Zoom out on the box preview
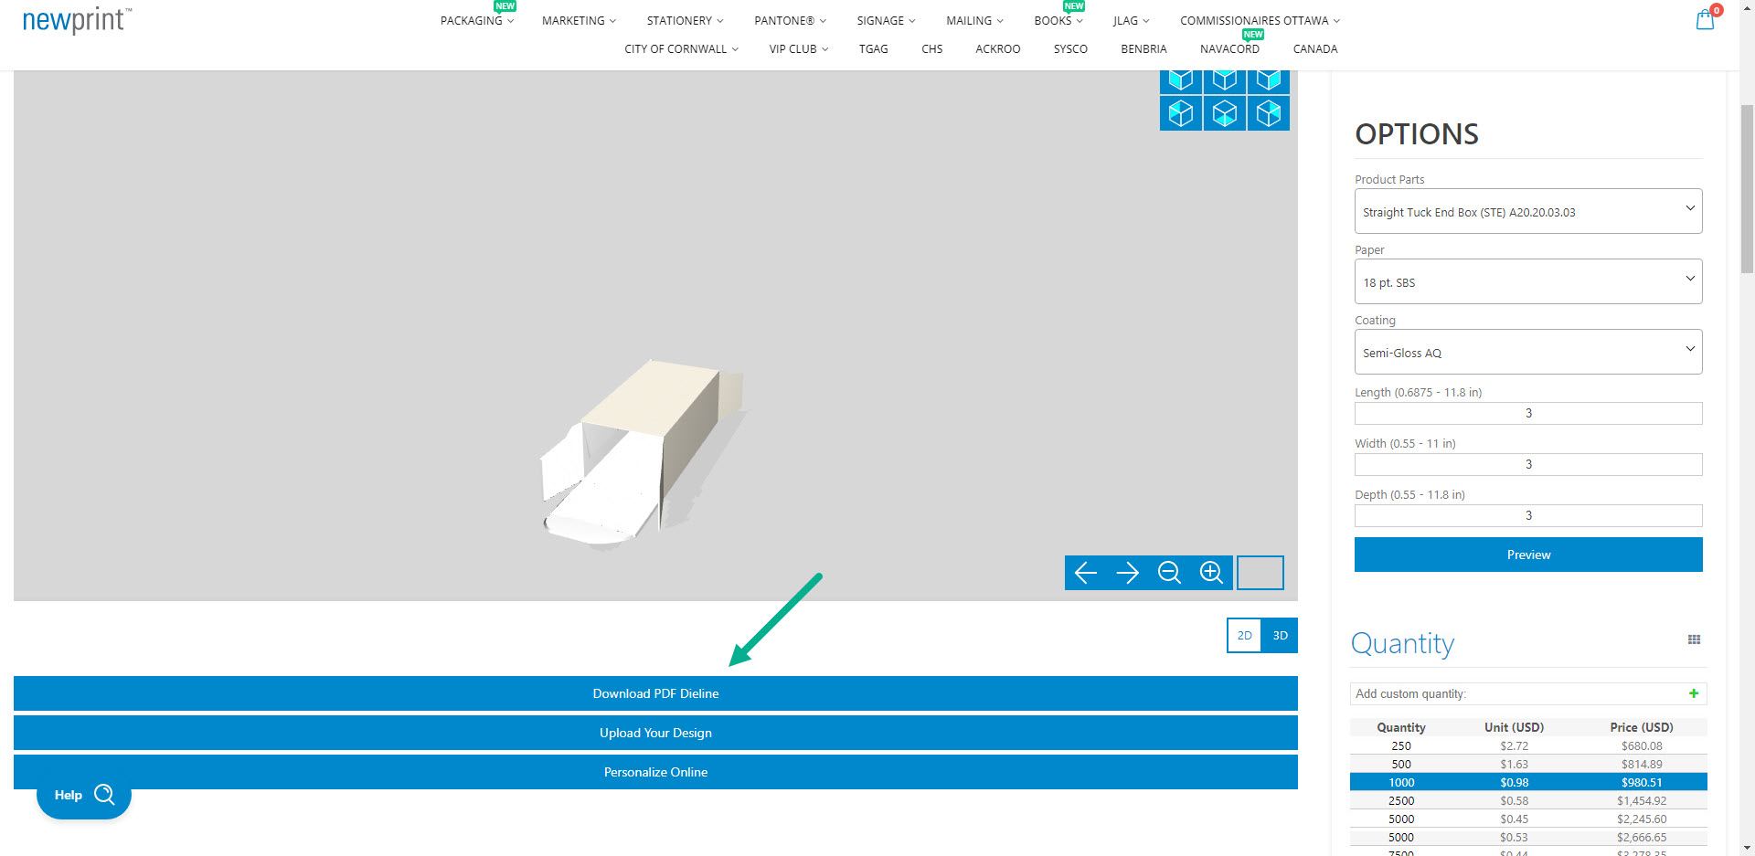The width and height of the screenshot is (1755, 856). pos(1169,573)
